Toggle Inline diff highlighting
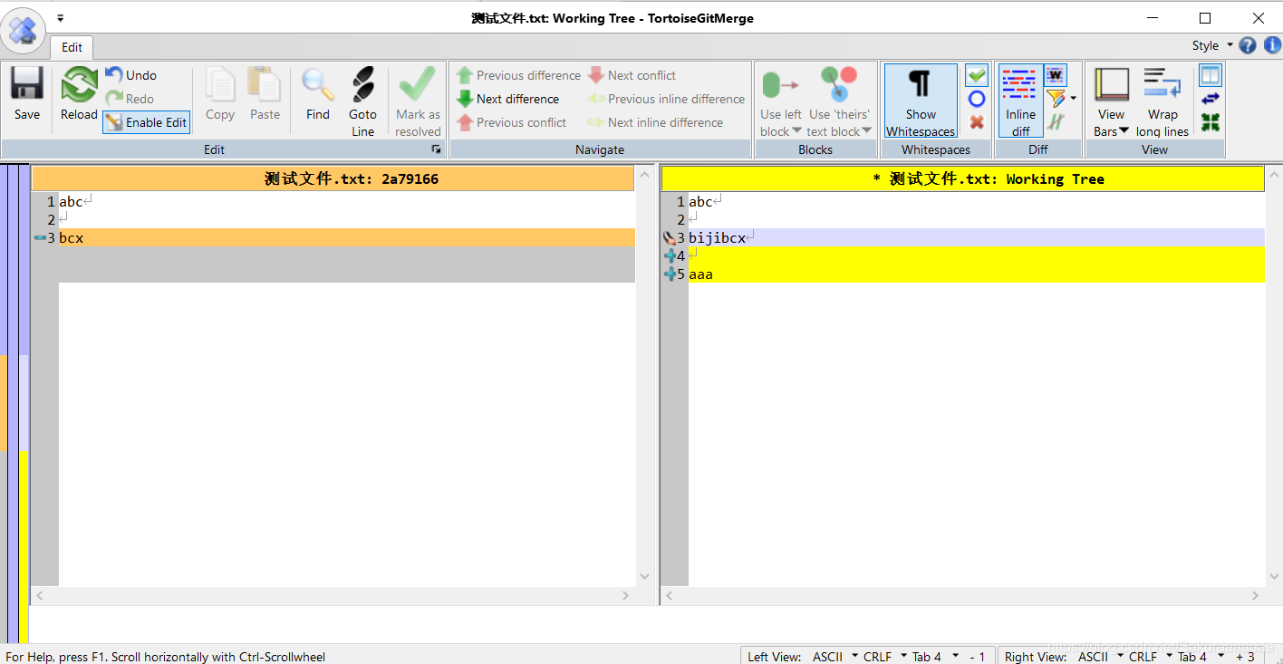Image resolution: width=1283 pixels, height=664 pixels. (1020, 101)
